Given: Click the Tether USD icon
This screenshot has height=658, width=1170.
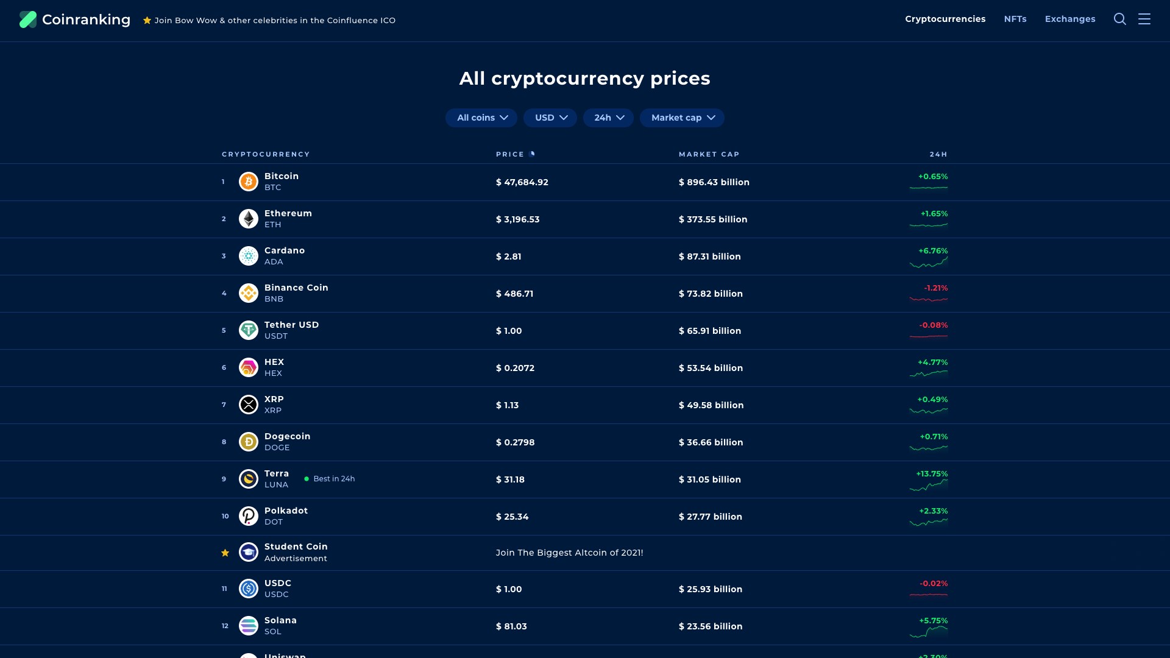Looking at the screenshot, I should 249,330.
